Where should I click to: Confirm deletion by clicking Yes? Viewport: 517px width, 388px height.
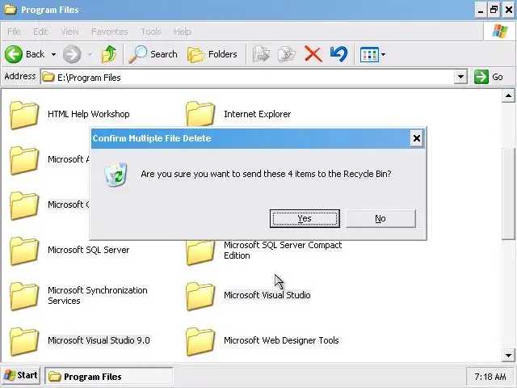tap(305, 218)
